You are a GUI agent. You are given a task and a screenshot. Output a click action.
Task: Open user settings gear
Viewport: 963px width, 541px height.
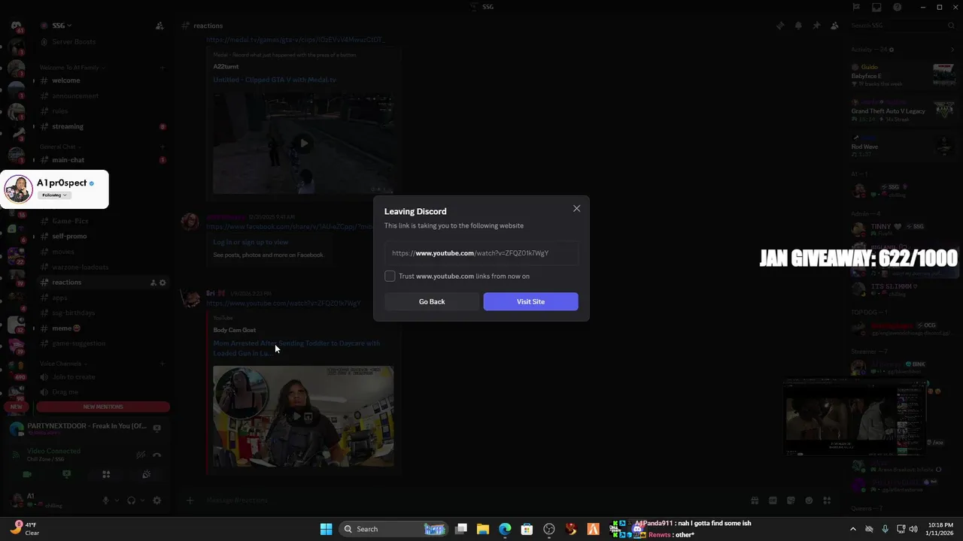[156, 500]
